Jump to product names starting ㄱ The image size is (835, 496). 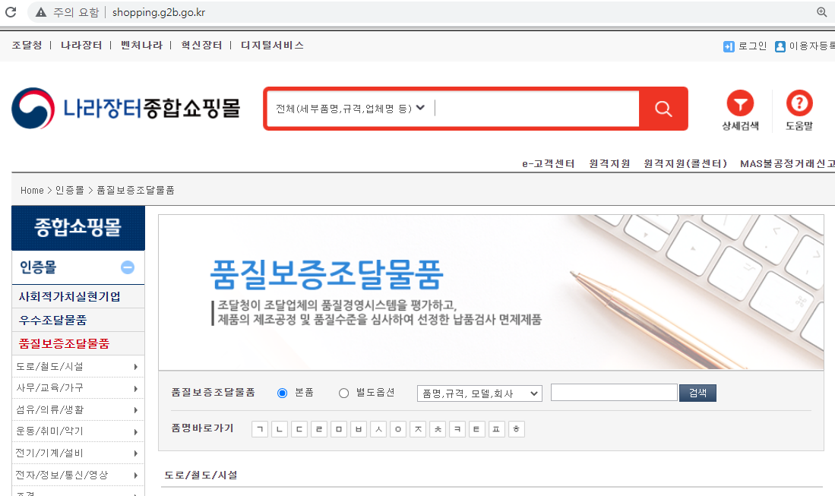tap(260, 429)
